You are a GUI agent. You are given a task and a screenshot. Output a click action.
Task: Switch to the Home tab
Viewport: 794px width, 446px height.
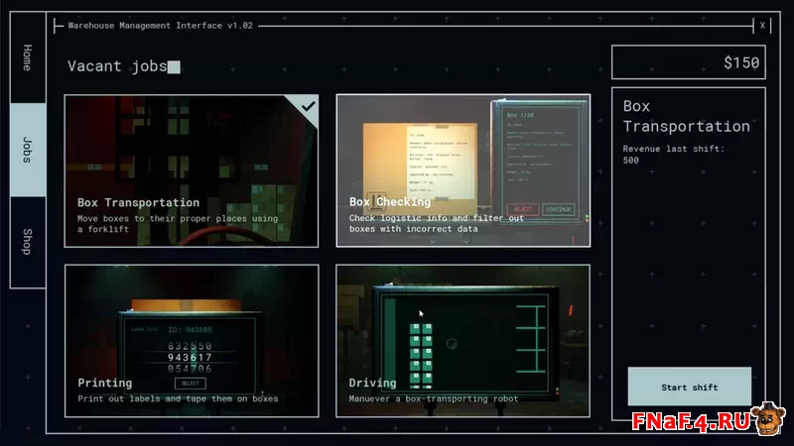[28, 57]
